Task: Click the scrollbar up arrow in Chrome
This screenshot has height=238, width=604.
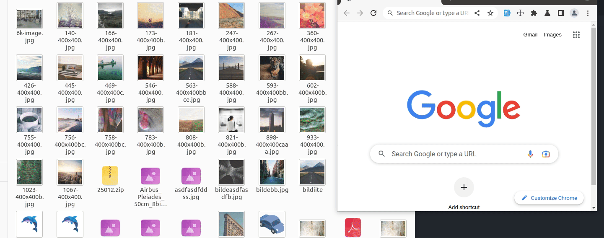Action: tap(594, 24)
